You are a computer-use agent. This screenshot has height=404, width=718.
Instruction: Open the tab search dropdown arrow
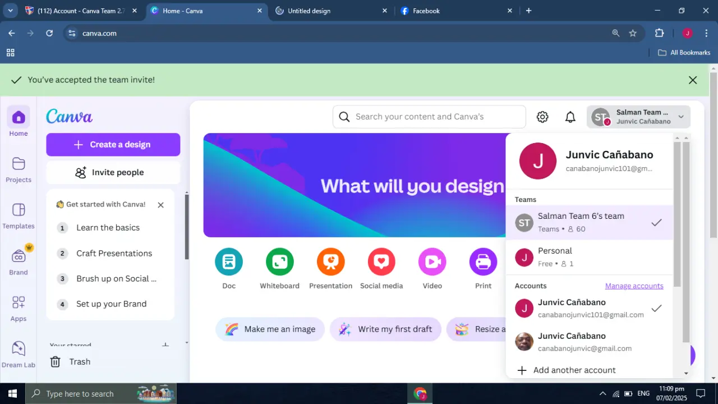[10, 11]
